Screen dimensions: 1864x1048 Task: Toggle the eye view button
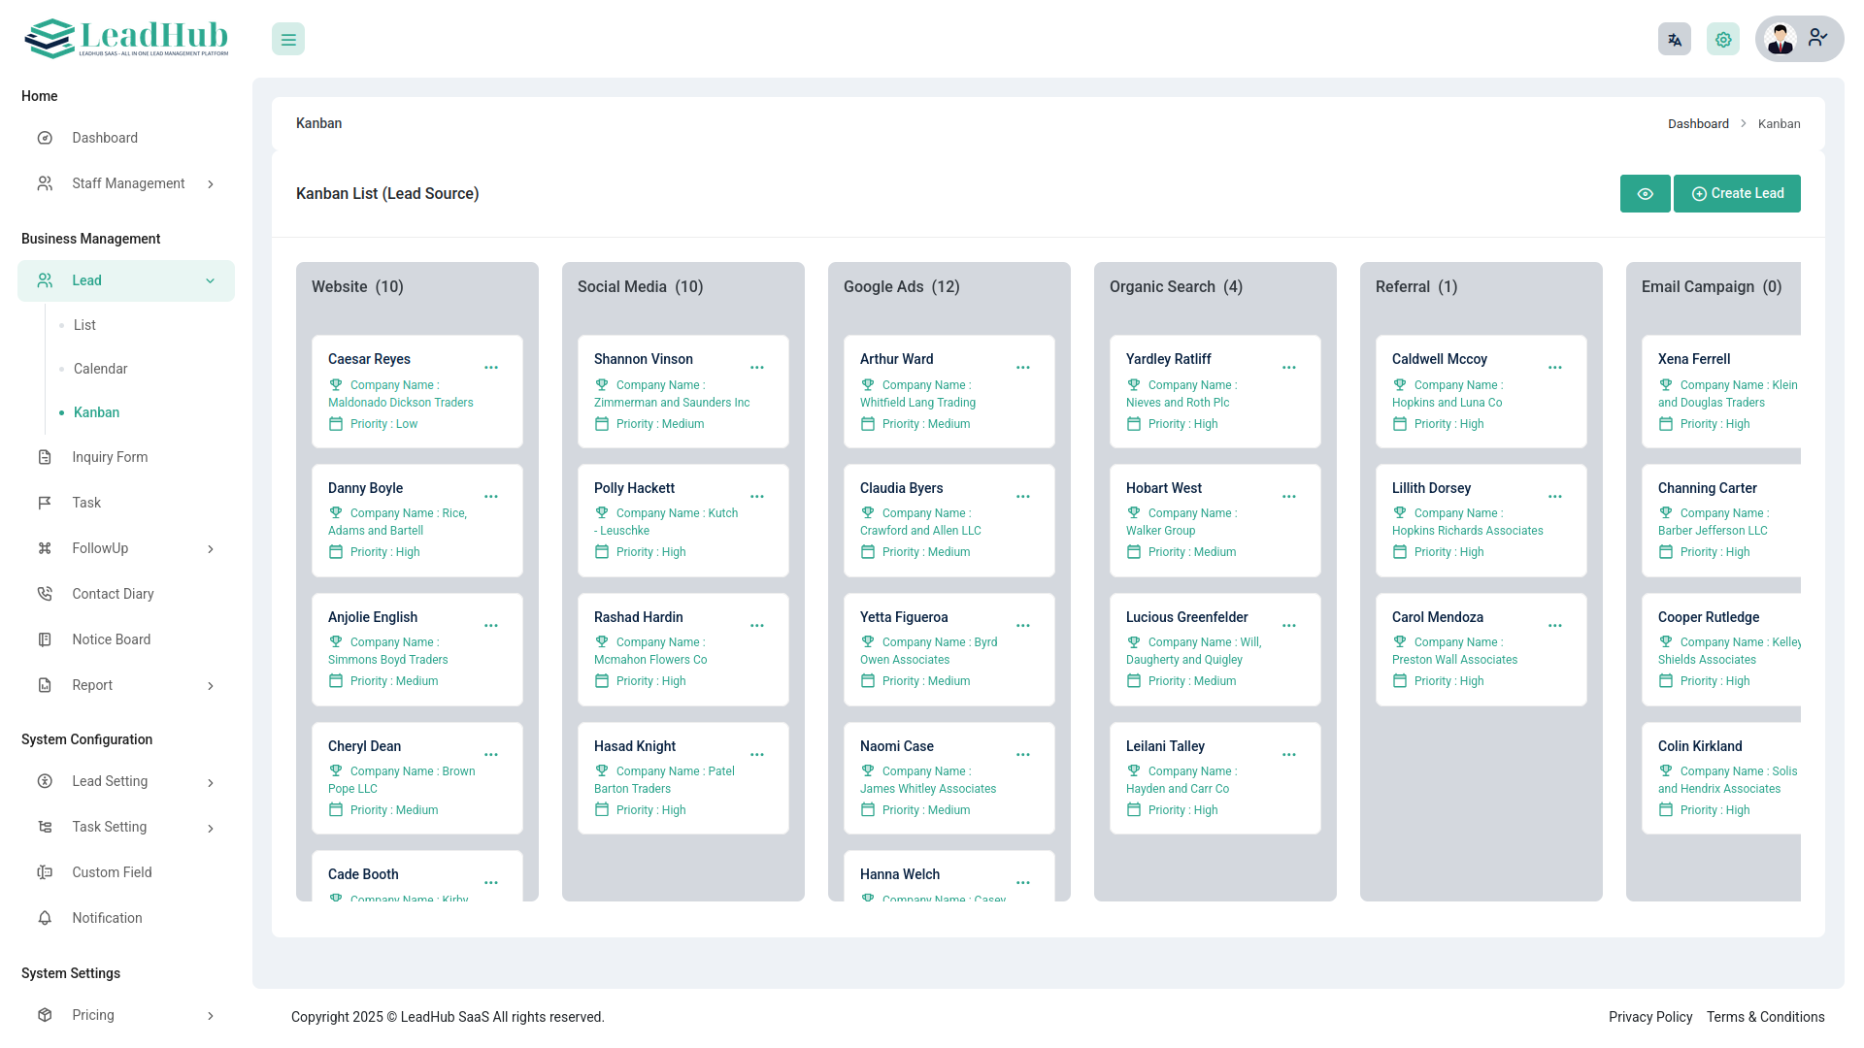(1645, 194)
